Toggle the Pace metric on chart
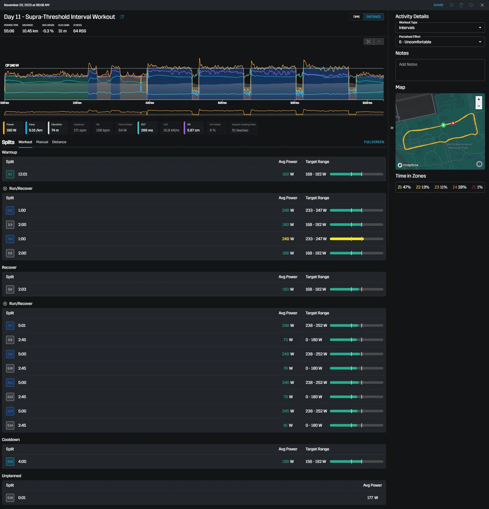Image resolution: width=489 pixels, height=509 pixels. [35, 128]
